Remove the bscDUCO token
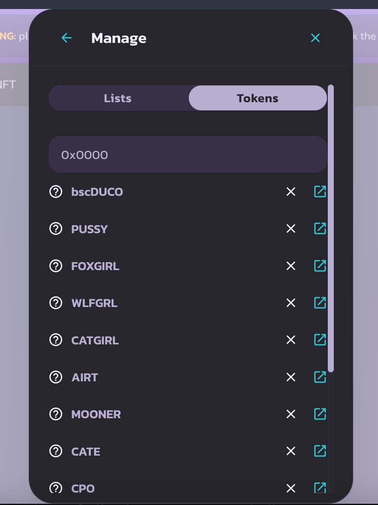This screenshot has height=505, width=378. pos(291,192)
